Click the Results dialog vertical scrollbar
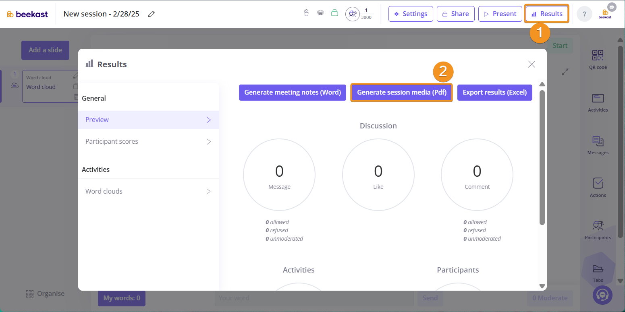The width and height of the screenshot is (625, 312). tap(542, 157)
